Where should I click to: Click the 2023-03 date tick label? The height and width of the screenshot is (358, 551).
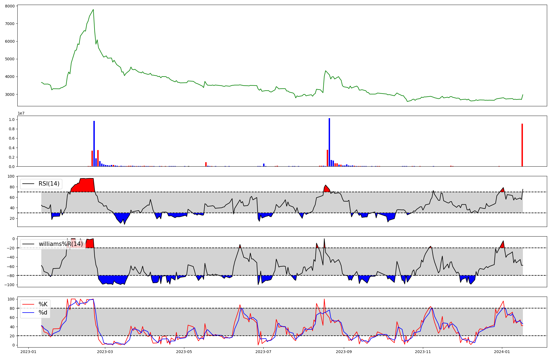click(x=105, y=352)
